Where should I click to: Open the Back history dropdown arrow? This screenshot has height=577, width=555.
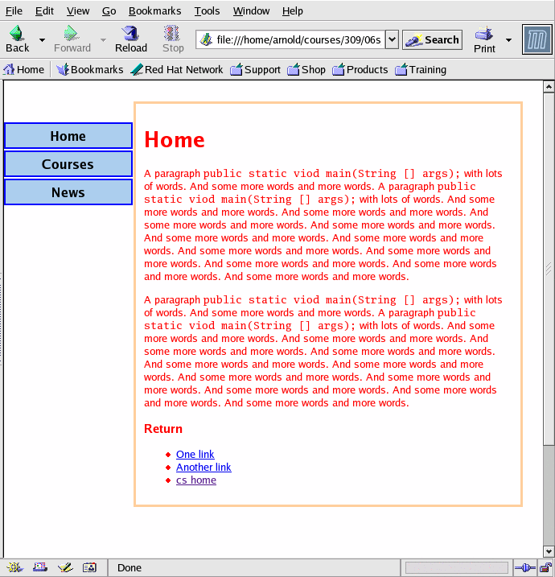[x=43, y=39]
